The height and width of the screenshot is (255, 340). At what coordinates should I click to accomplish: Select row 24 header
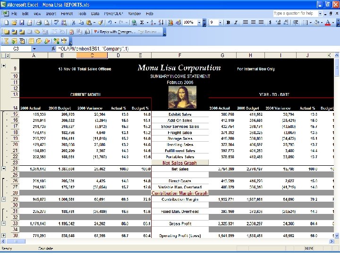pos(15,169)
